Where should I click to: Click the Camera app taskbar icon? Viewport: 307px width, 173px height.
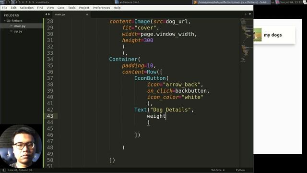coord(117,2)
